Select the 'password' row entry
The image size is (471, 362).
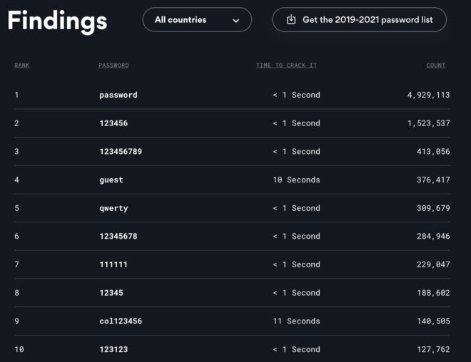[x=118, y=95]
